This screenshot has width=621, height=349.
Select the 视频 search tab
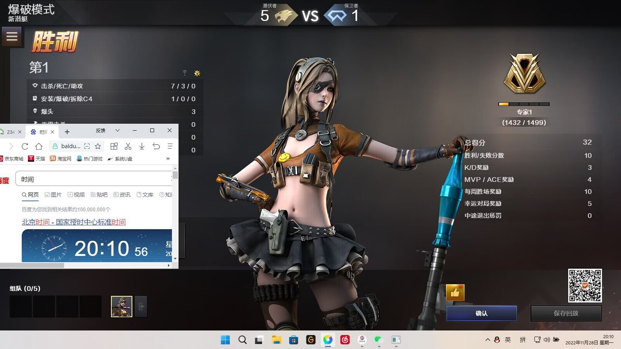(x=76, y=195)
